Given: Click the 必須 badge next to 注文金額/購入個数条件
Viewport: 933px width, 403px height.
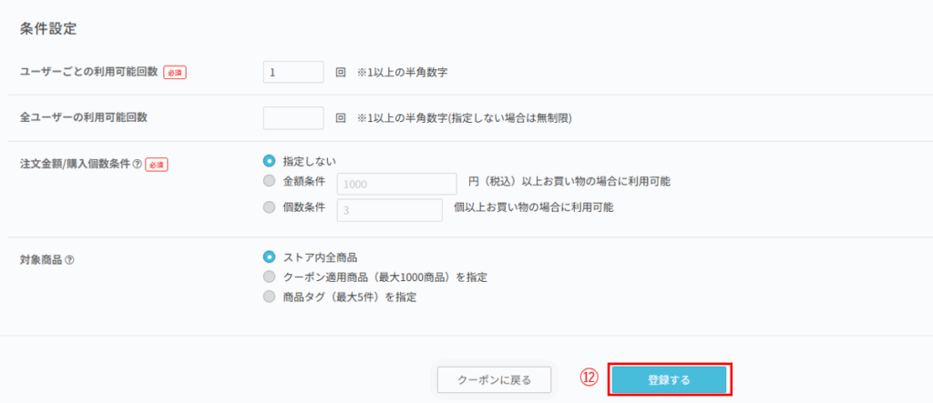Looking at the screenshot, I should coord(157,165).
